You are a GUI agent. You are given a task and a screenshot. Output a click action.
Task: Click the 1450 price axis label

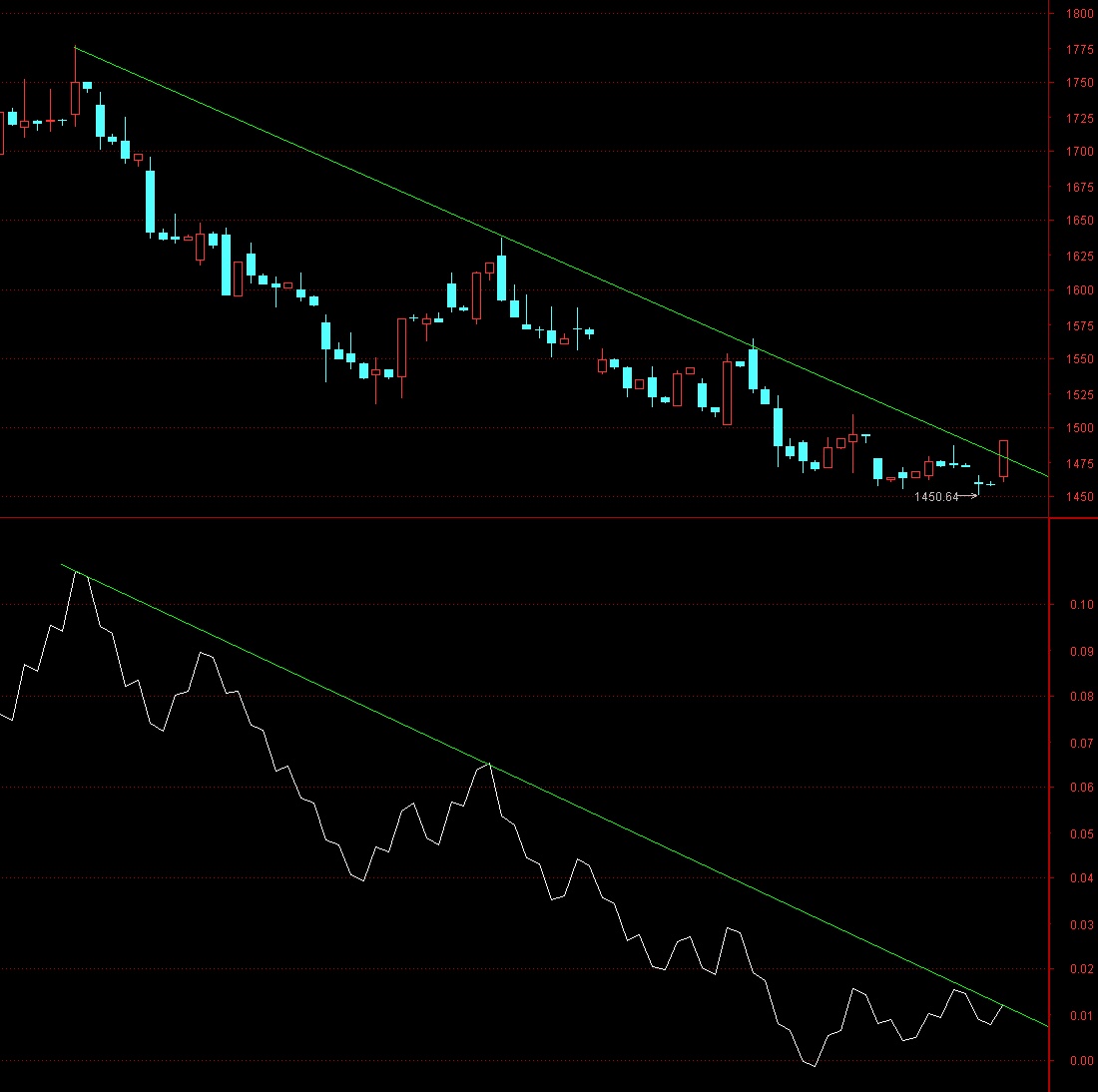[1079, 497]
